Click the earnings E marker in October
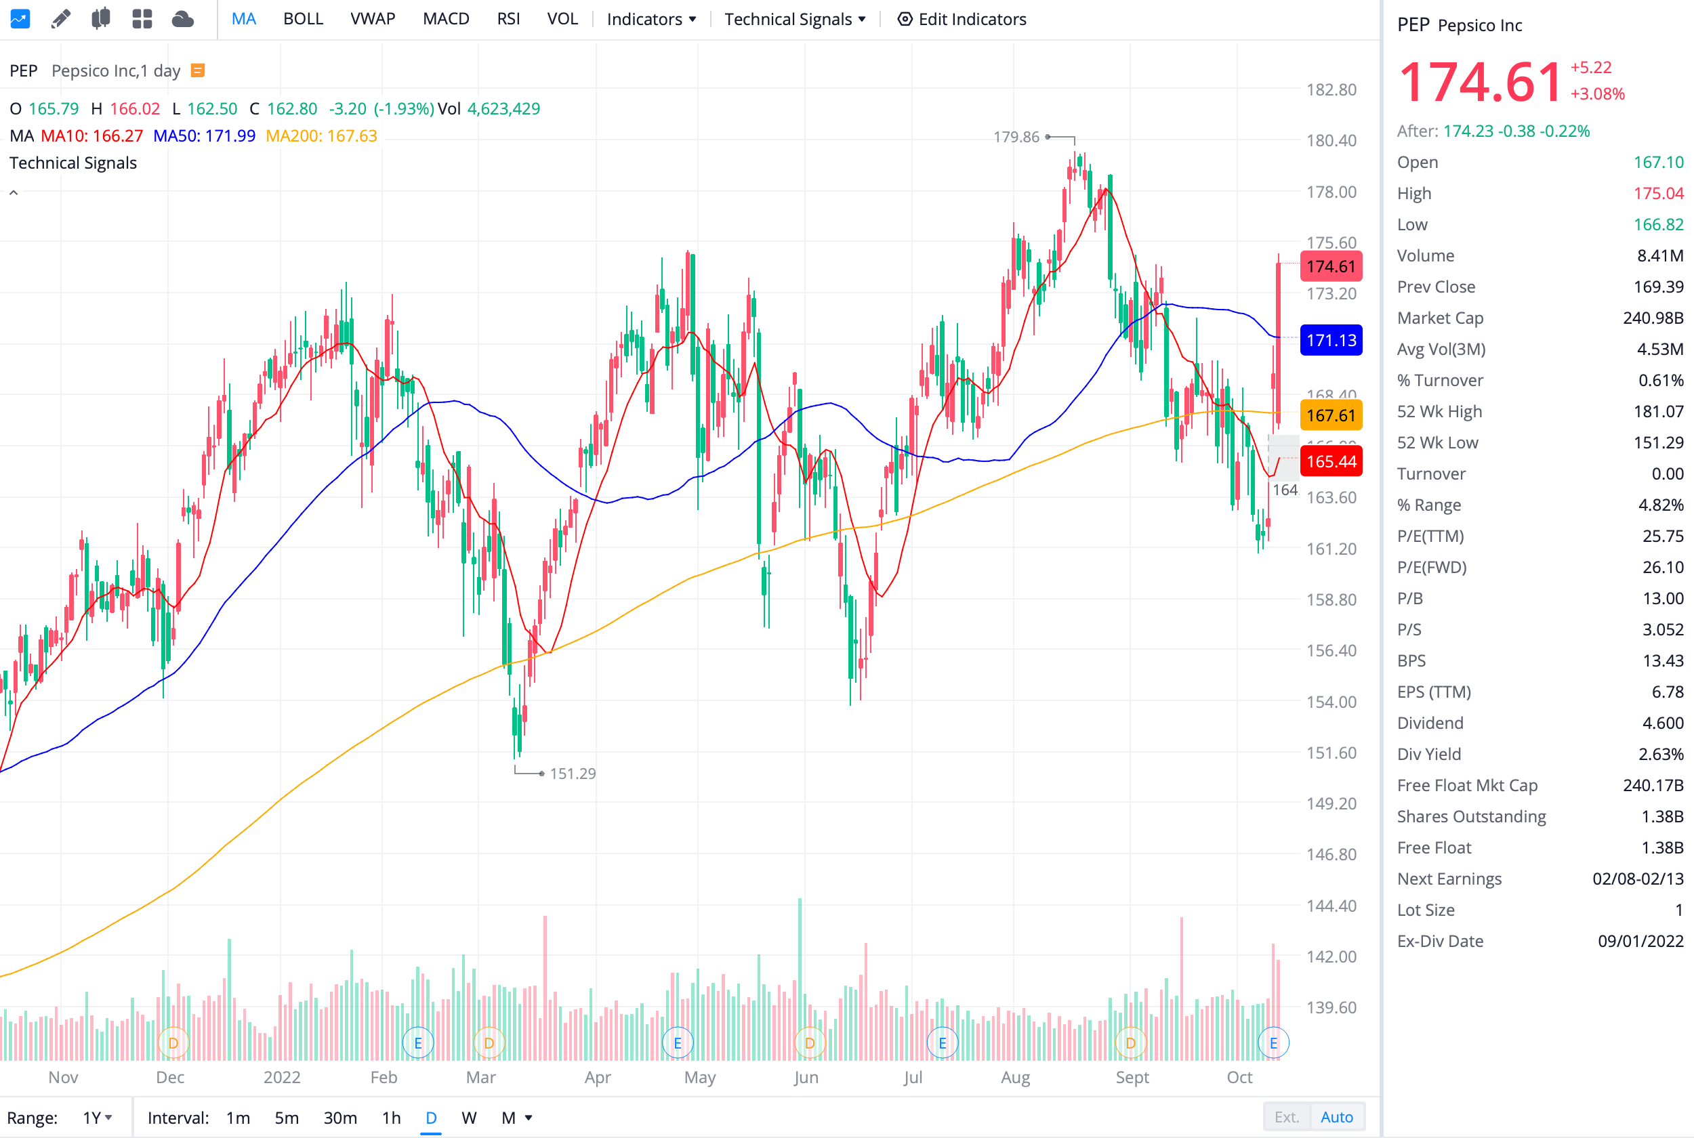This screenshot has width=1694, height=1138. point(1273,1043)
